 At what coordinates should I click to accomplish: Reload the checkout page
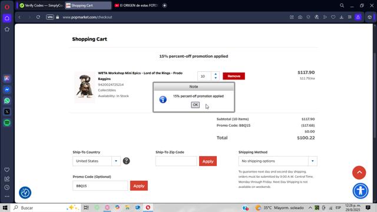pos(38,17)
